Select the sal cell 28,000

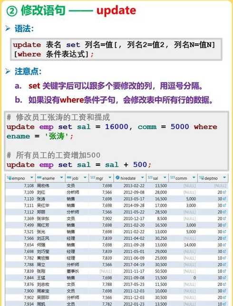(x=161, y=192)
